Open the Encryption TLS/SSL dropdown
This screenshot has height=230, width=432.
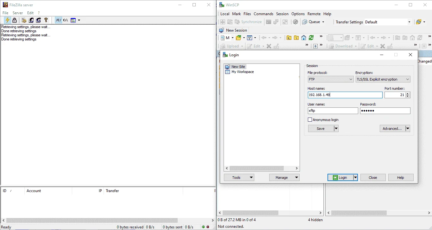(x=383, y=79)
